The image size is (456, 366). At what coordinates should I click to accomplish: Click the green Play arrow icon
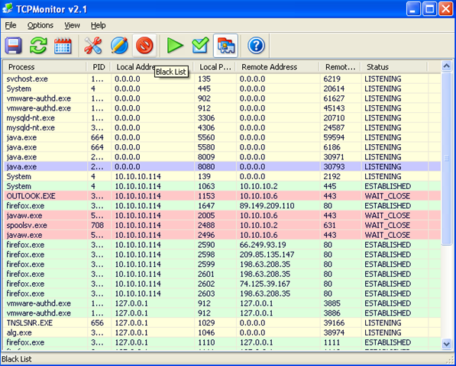pos(175,46)
